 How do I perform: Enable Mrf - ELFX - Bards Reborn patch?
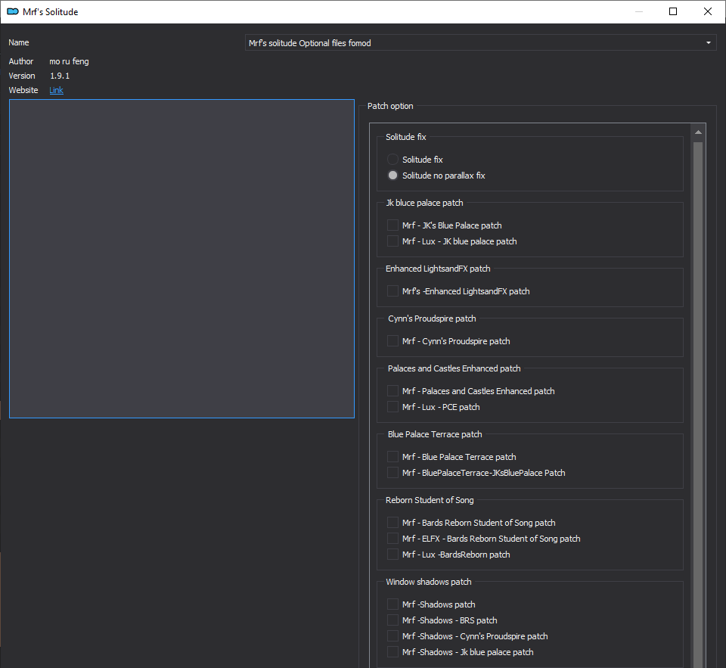(392, 539)
